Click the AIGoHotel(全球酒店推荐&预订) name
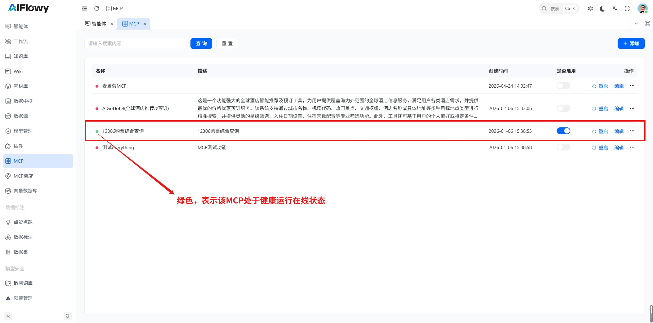653x323 pixels. point(135,108)
